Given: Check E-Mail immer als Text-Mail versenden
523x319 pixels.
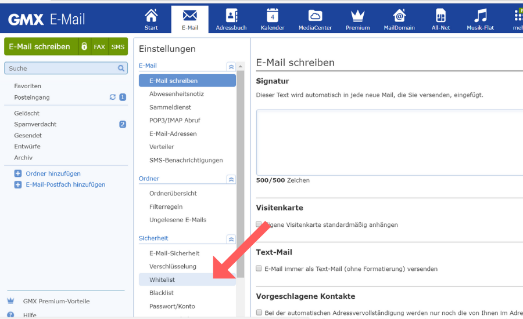Looking at the screenshot, I should pyautogui.click(x=259, y=269).
